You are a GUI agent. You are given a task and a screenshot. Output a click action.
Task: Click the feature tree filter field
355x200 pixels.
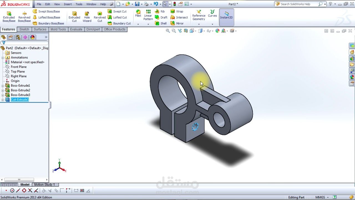(x=24, y=43)
